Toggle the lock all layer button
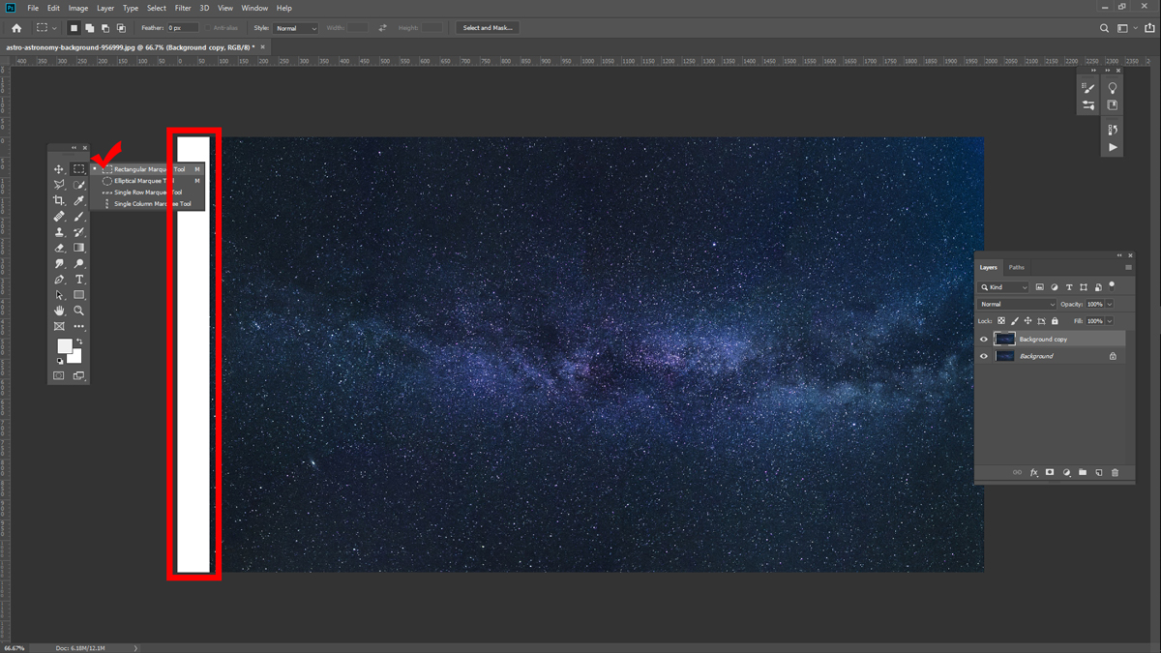The height and width of the screenshot is (653, 1161). point(1055,321)
